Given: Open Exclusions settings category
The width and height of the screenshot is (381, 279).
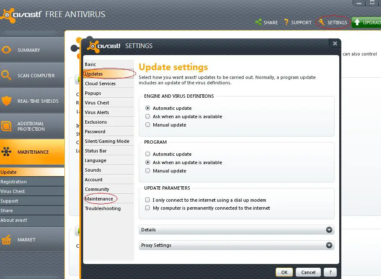Looking at the screenshot, I should click(x=108, y=122).
